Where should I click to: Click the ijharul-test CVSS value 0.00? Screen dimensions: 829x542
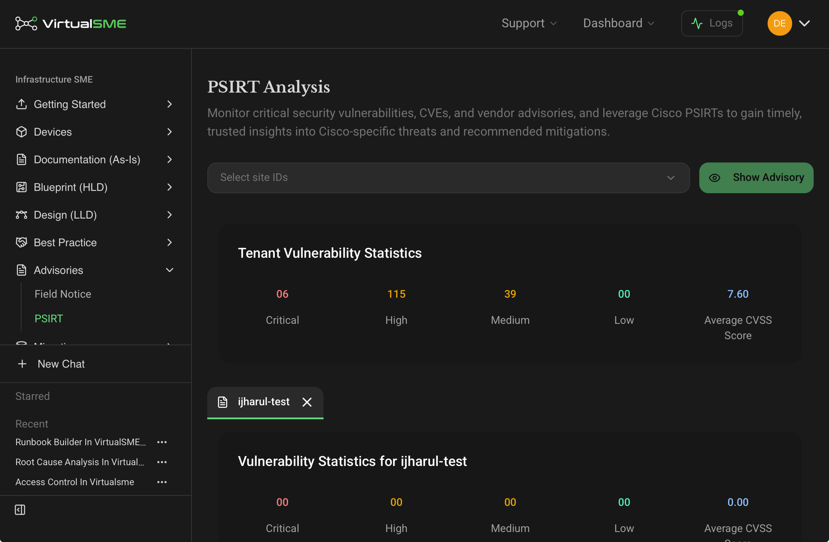[x=738, y=502]
